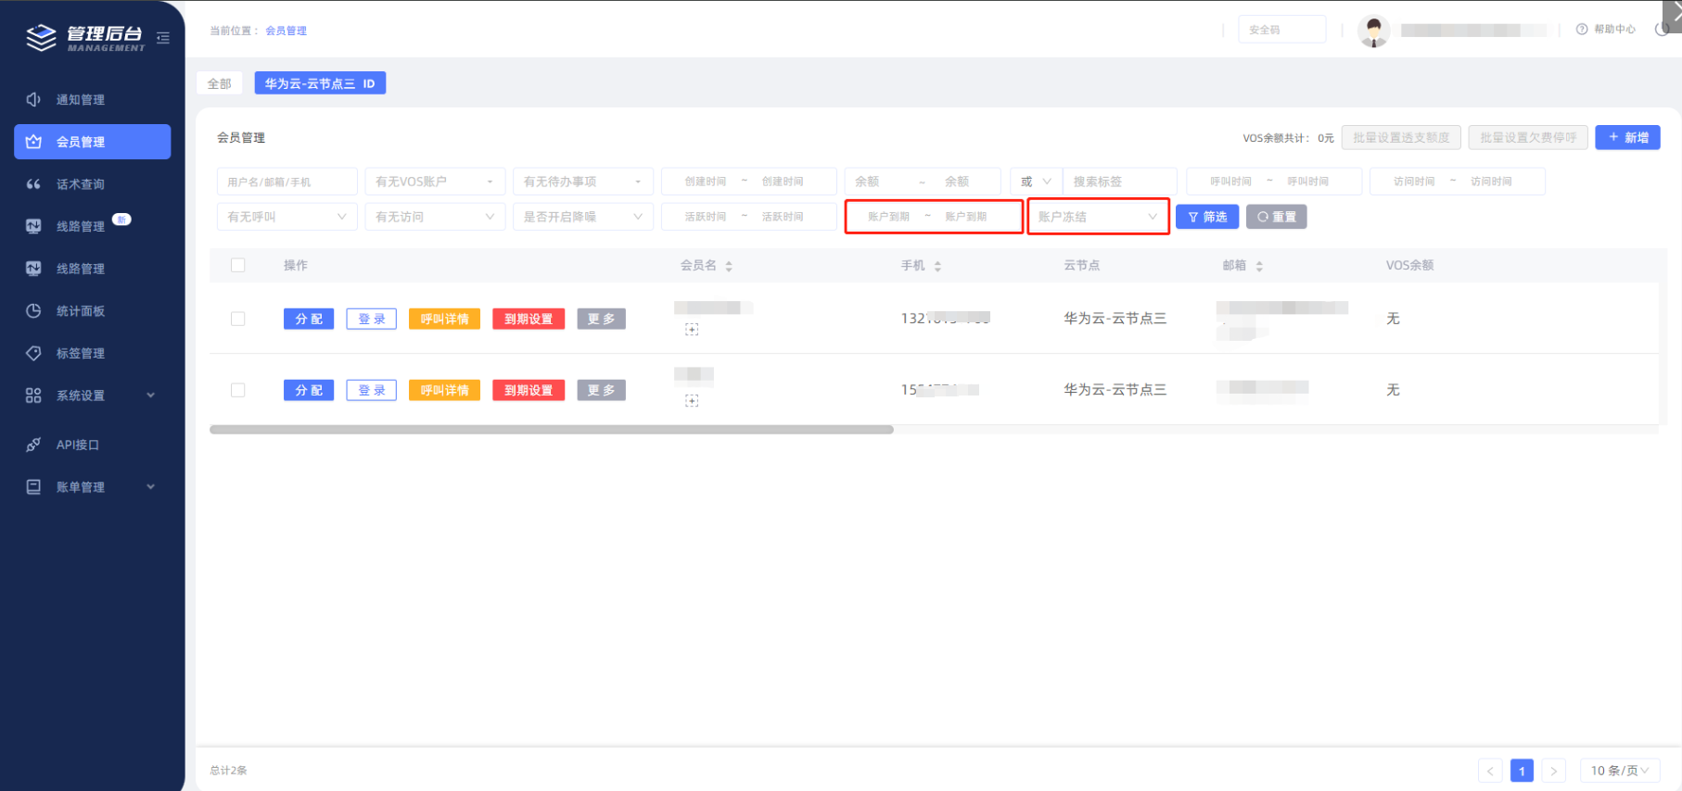Open the 账户冻结 dropdown filter
The width and height of the screenshot is (1682, 791).
[x=1098, y=217]
